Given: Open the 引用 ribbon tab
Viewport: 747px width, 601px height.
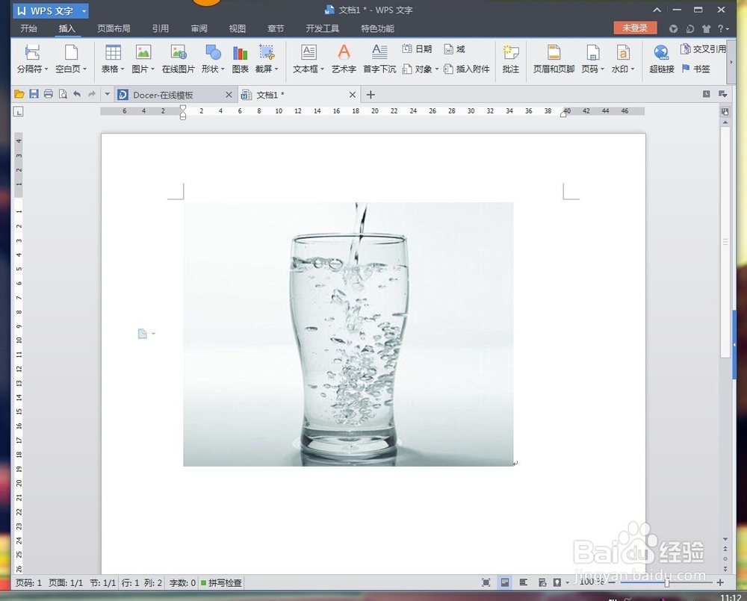Looking at the screenshot, I should [x=160, y=28].
